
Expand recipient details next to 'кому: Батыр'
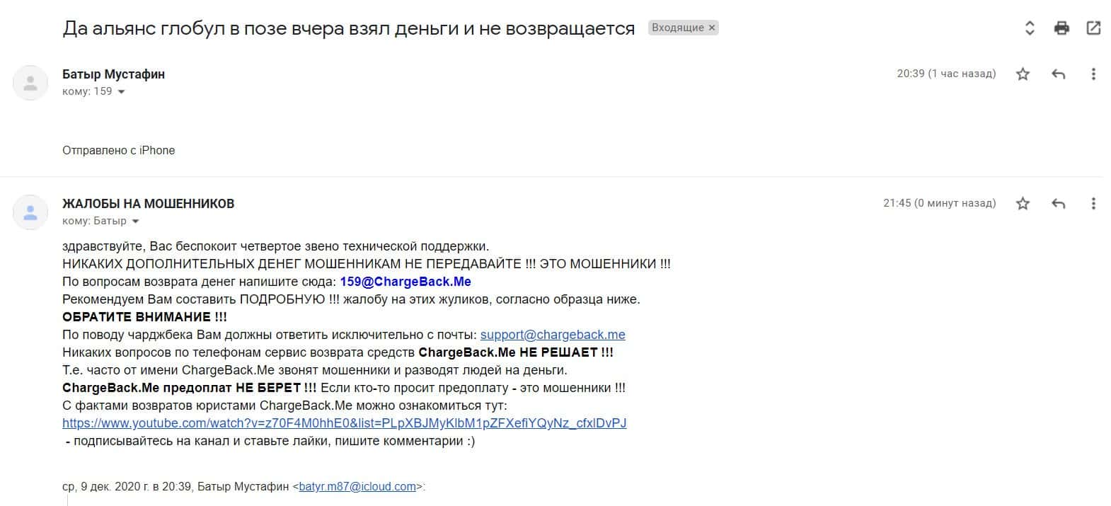click(136, 222)
